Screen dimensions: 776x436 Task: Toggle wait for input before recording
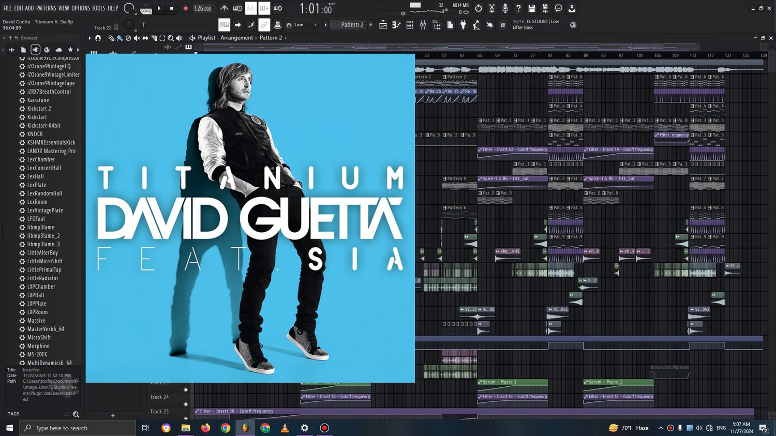pyautogui.click(x=237, y=8)
